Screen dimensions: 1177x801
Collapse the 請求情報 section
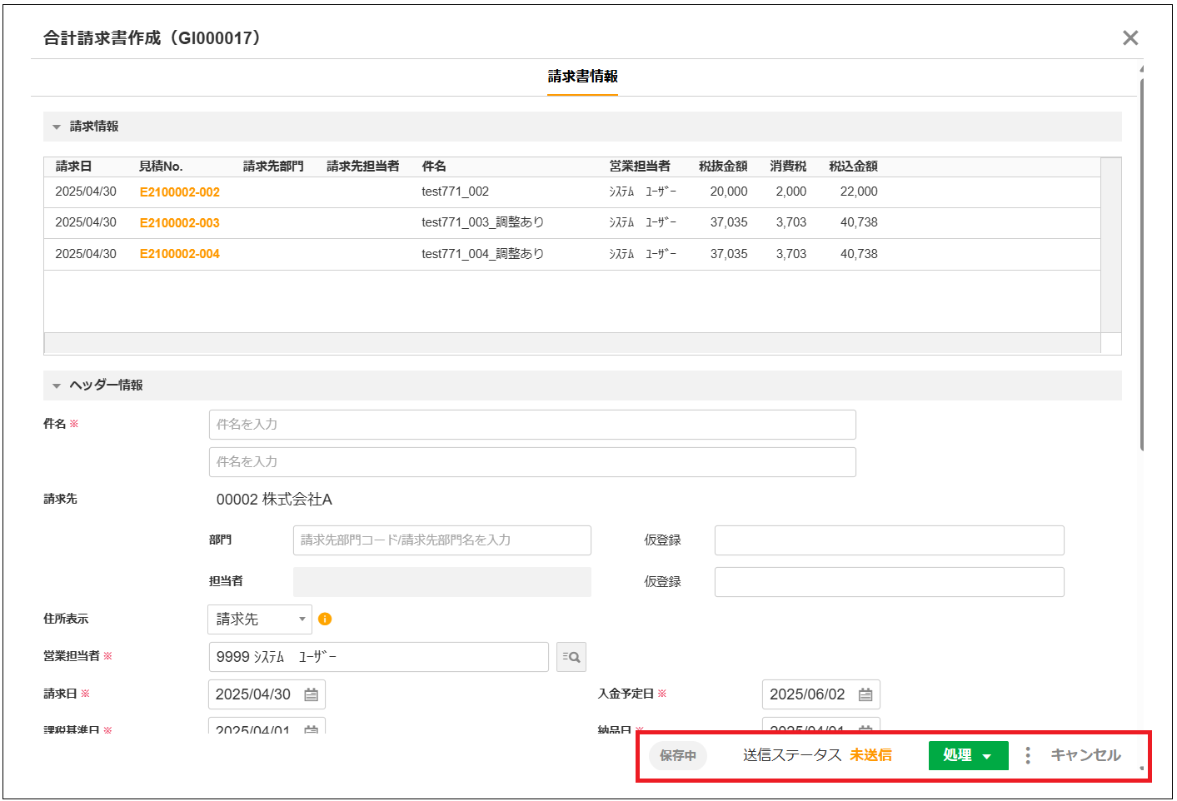pyautogui.click(x=57, y=127)
